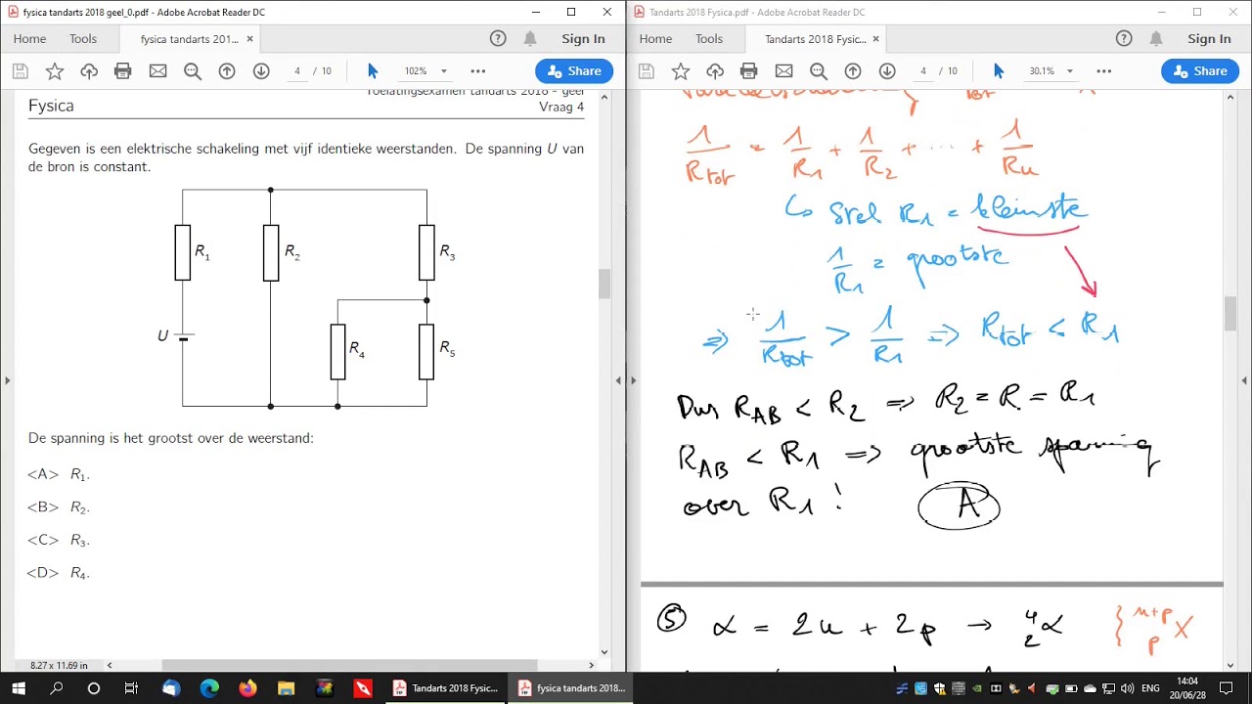Screen dimensions: 1252x704
Task: Launch Microsoft Edge from taskbar
Action: tap(209, 688)
